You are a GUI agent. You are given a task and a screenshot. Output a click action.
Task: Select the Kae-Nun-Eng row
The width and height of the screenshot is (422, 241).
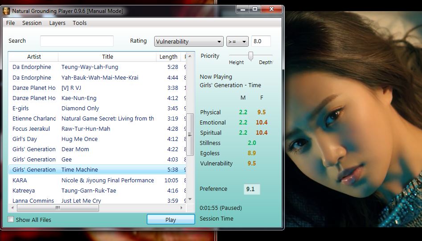click(x=98, y=98)
